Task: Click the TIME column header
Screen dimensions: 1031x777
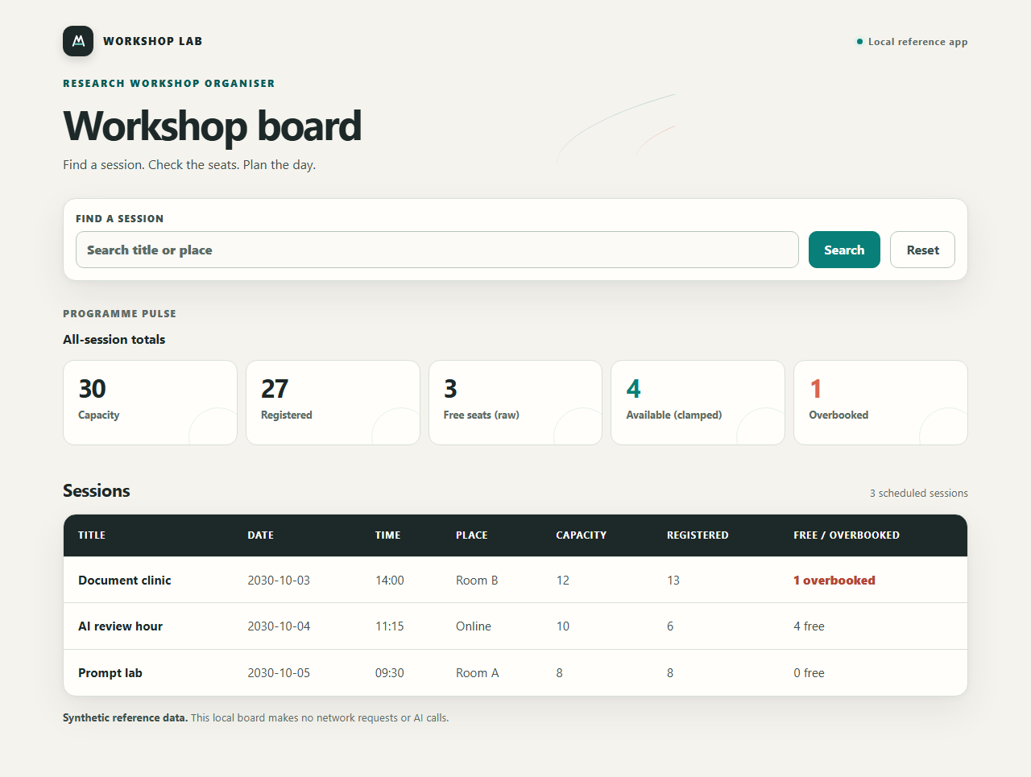Action: [388, 535]
